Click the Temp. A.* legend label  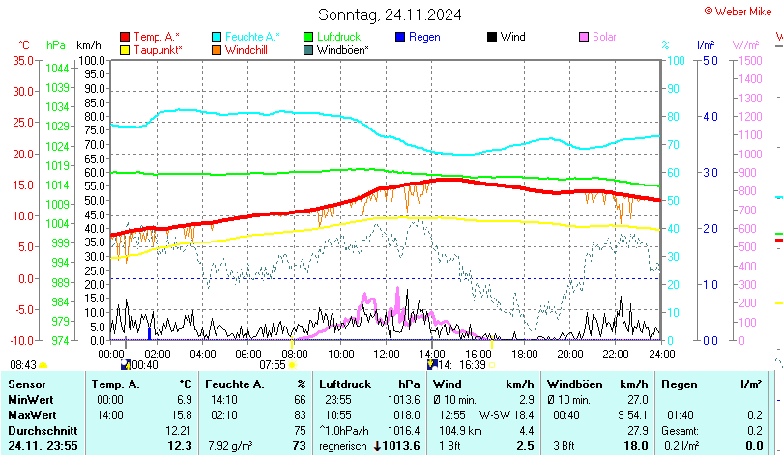click(157, 37)
